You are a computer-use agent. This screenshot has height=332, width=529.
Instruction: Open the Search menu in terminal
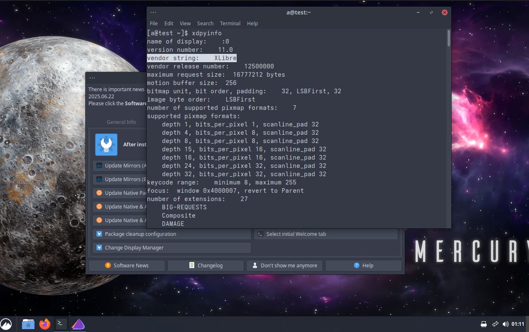(205, 23)
